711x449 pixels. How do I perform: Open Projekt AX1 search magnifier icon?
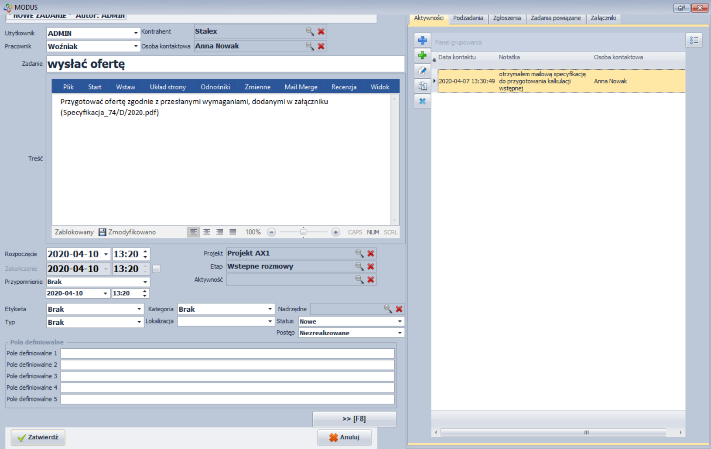[x=359, y=253]
